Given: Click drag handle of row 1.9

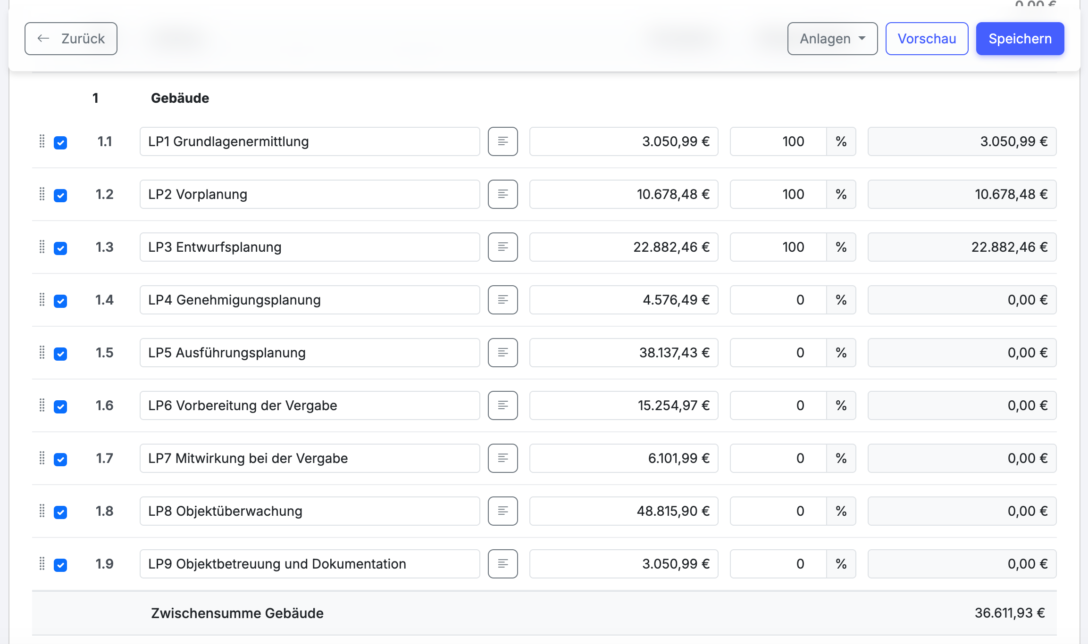Looking at the screenshot, I should [42, 564].
